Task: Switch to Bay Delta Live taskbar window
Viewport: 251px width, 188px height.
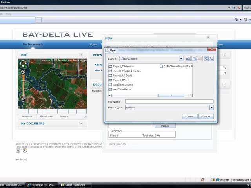Action: click(x=42, y=185)
